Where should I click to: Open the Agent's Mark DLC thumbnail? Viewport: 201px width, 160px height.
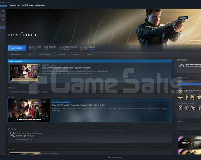pyautogui.click(x=190, y=142)
